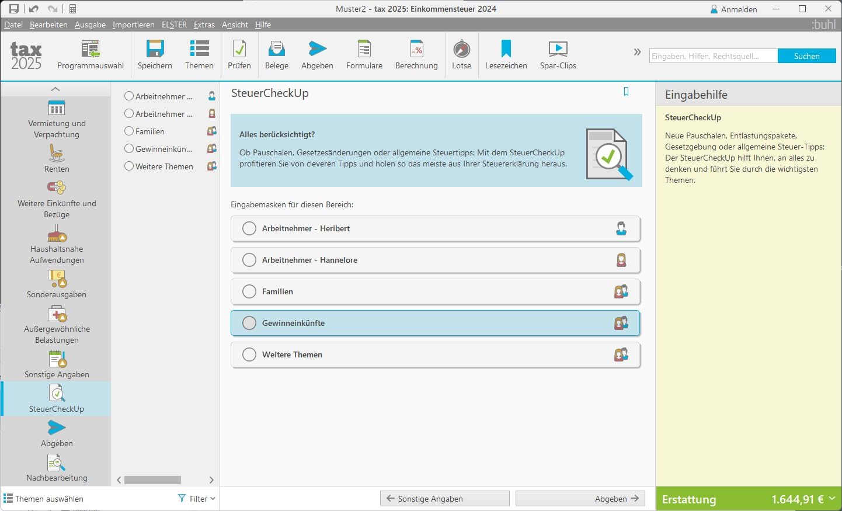Open the Filter dropdown
This screenshot has width=842, height=511.
pos(197,499)
